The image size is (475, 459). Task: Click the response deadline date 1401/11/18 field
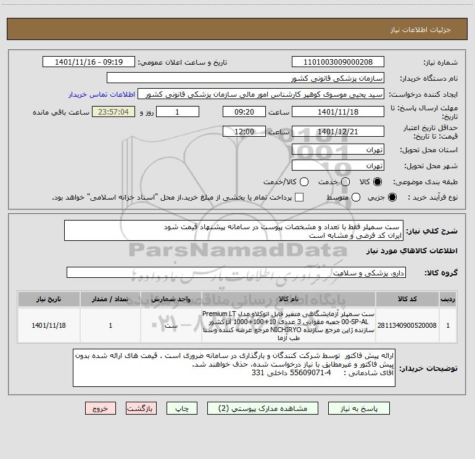[x=338, y=112]
